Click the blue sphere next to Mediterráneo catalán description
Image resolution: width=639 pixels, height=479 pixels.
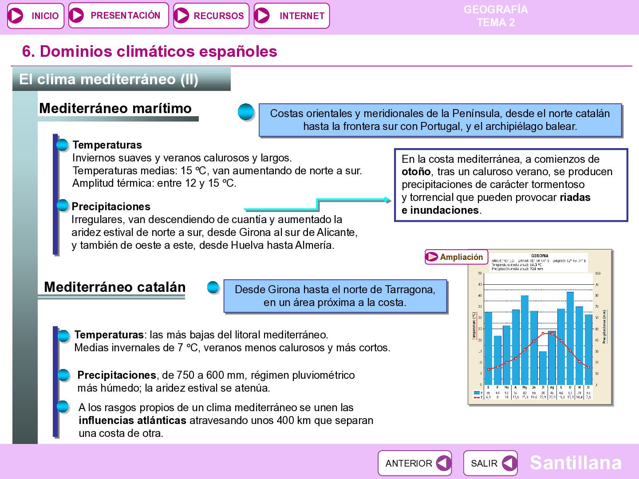click(213, 287)
